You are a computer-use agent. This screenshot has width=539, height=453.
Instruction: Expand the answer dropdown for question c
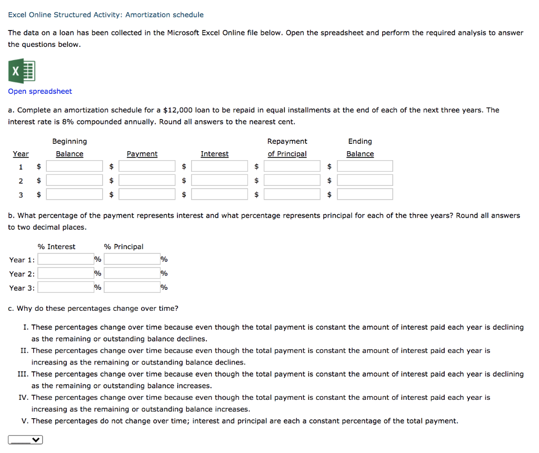coord(25,439)
